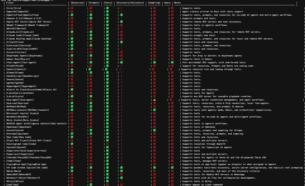Click the note "Agent Library written in Rust with tools support"

[x=213, y=12]
